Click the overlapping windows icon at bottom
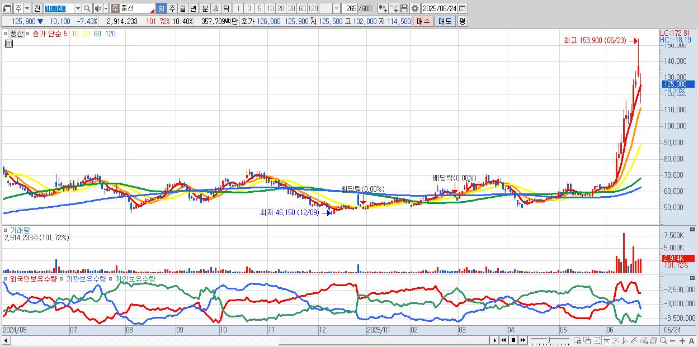Viewport: 698px width, 347px height. tap(587, 340)
